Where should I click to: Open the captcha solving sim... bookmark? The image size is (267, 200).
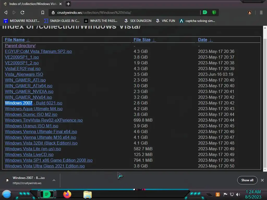[x=197, y=21]
